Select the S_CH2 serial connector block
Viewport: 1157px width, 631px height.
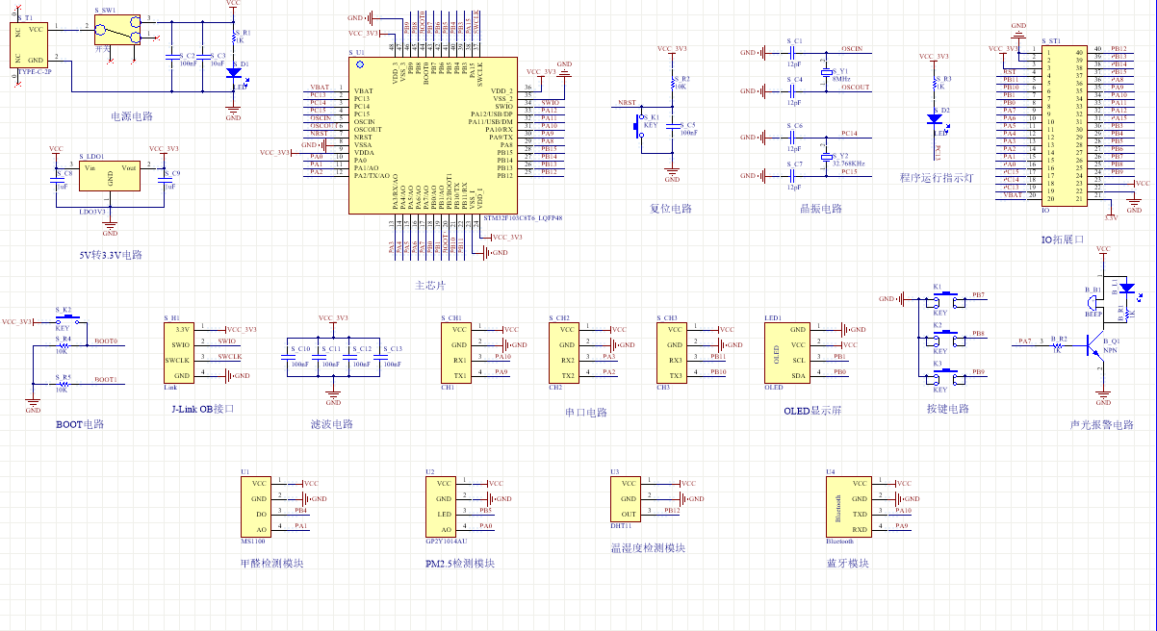pos(565,353)
